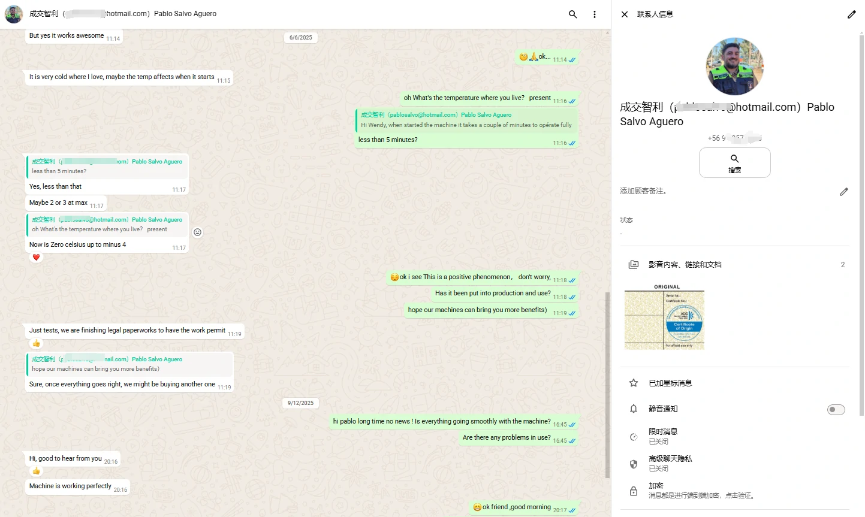Toggle the mute notifications switch
This screenshot has height=517, width=865.
pyautogui.click(x=836, y=410)
